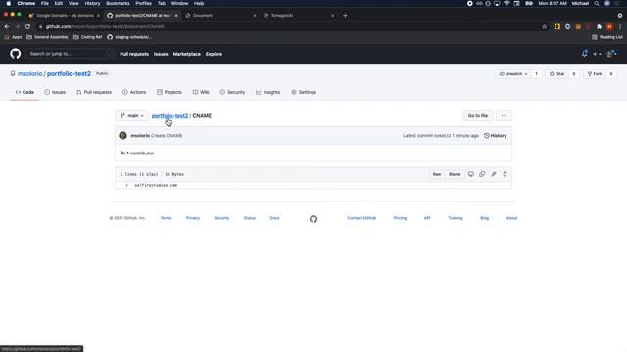
Task: Copy raw contents icon
Action: pyautogui.click(x=482, y=174)
